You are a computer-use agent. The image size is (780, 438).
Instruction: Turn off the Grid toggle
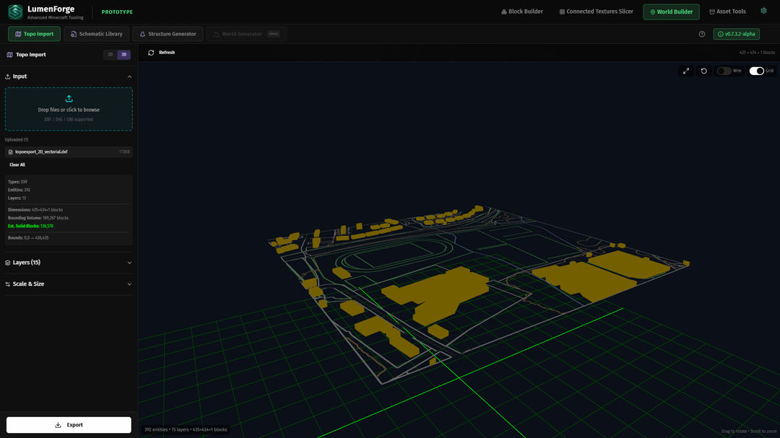click(756, 71)
